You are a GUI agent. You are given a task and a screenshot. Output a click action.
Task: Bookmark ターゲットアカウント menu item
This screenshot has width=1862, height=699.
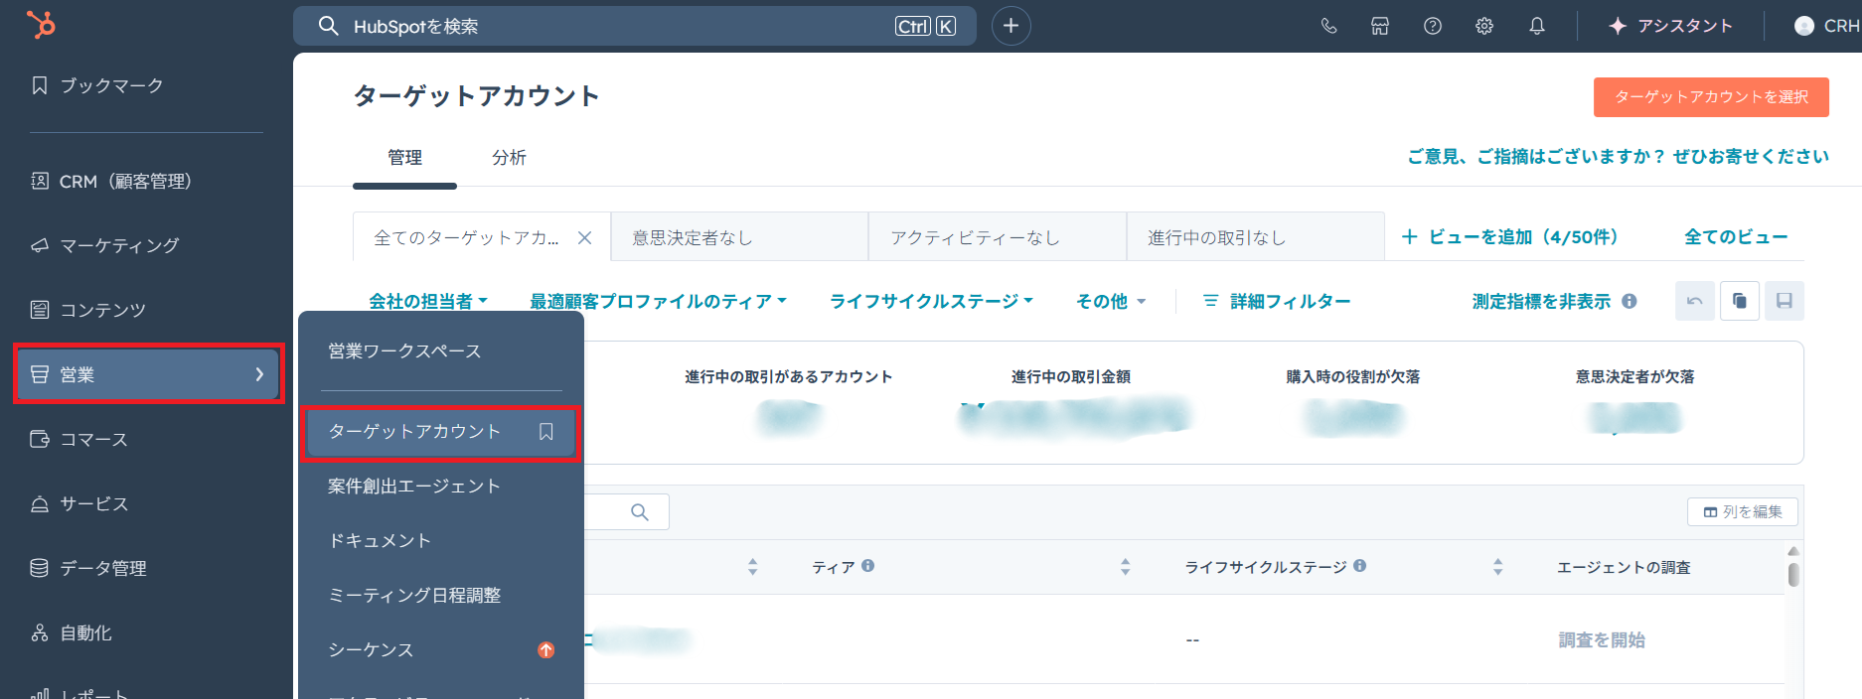[545, 432]
